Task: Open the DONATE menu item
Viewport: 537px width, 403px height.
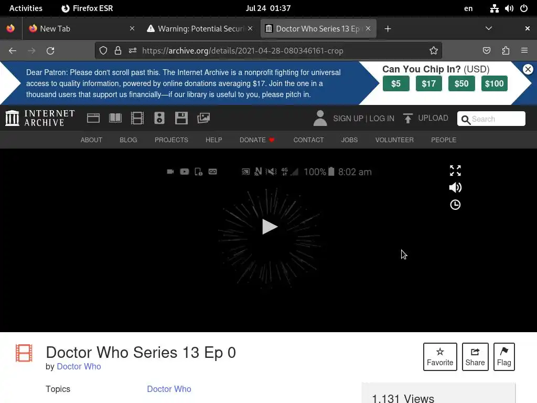Action: coord(257,140)
